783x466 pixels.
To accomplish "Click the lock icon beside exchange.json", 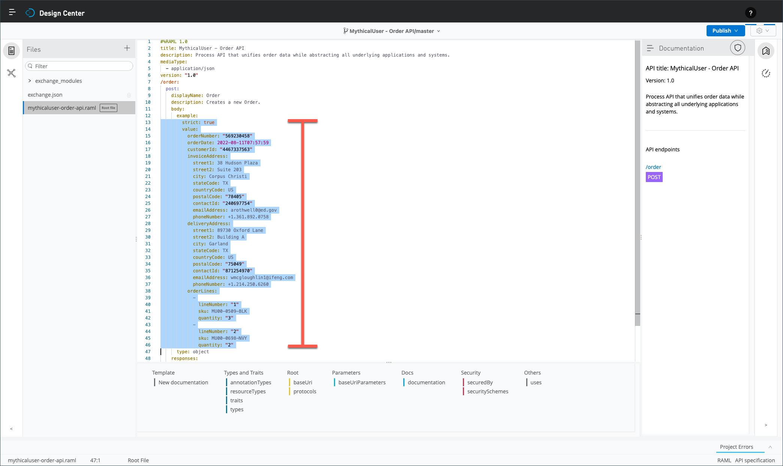I will click(x=129, y=95).
